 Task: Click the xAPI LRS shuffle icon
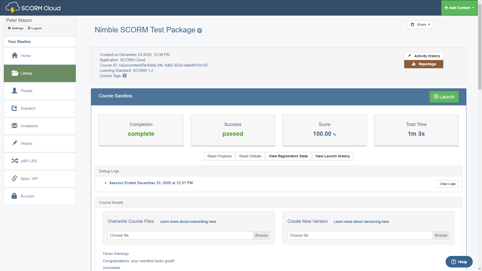tap(15, 161)
